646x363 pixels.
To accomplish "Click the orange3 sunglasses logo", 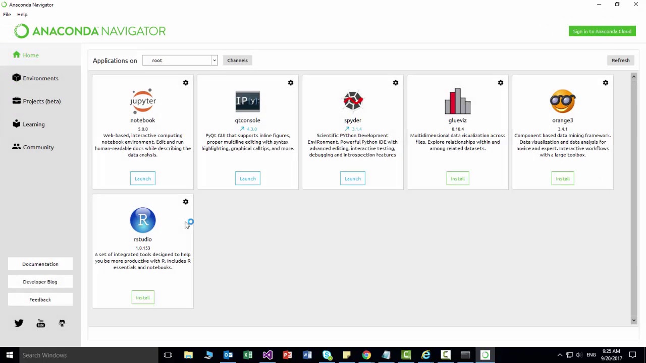I will (x=563, y=101).
